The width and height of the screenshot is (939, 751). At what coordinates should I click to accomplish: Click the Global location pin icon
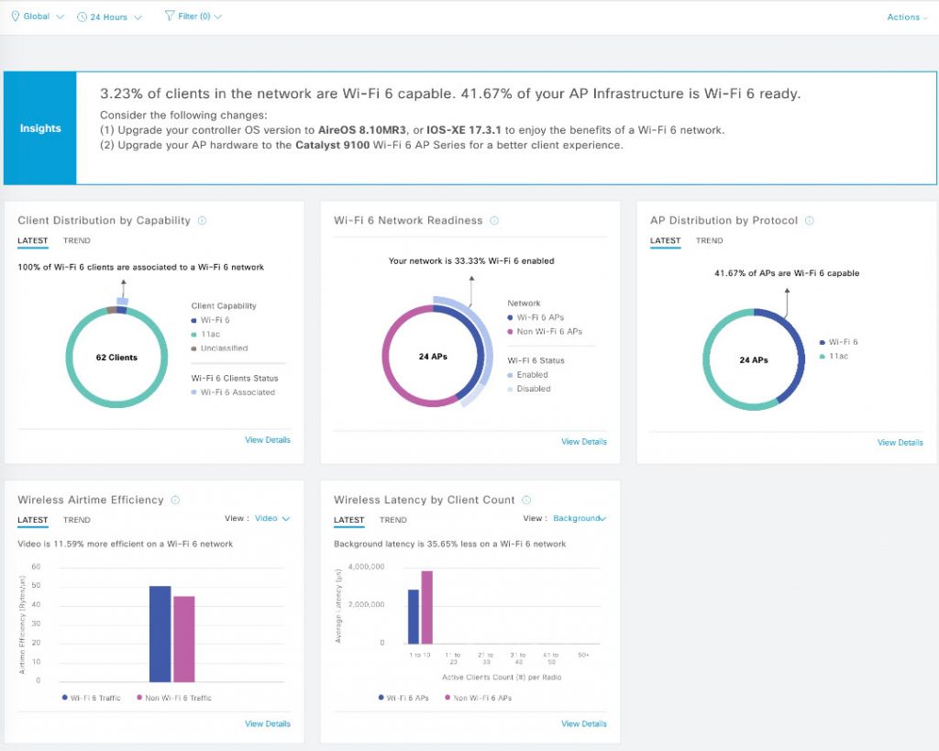point(15,16)
